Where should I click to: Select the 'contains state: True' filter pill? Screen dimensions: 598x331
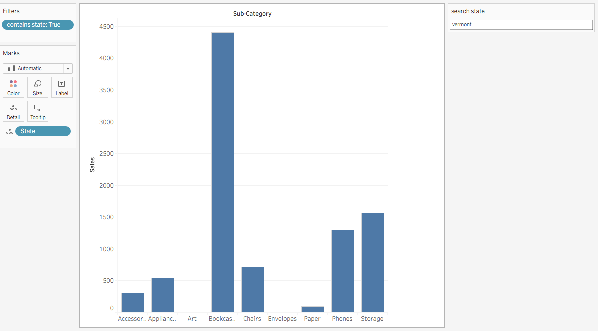pos(38,25)
